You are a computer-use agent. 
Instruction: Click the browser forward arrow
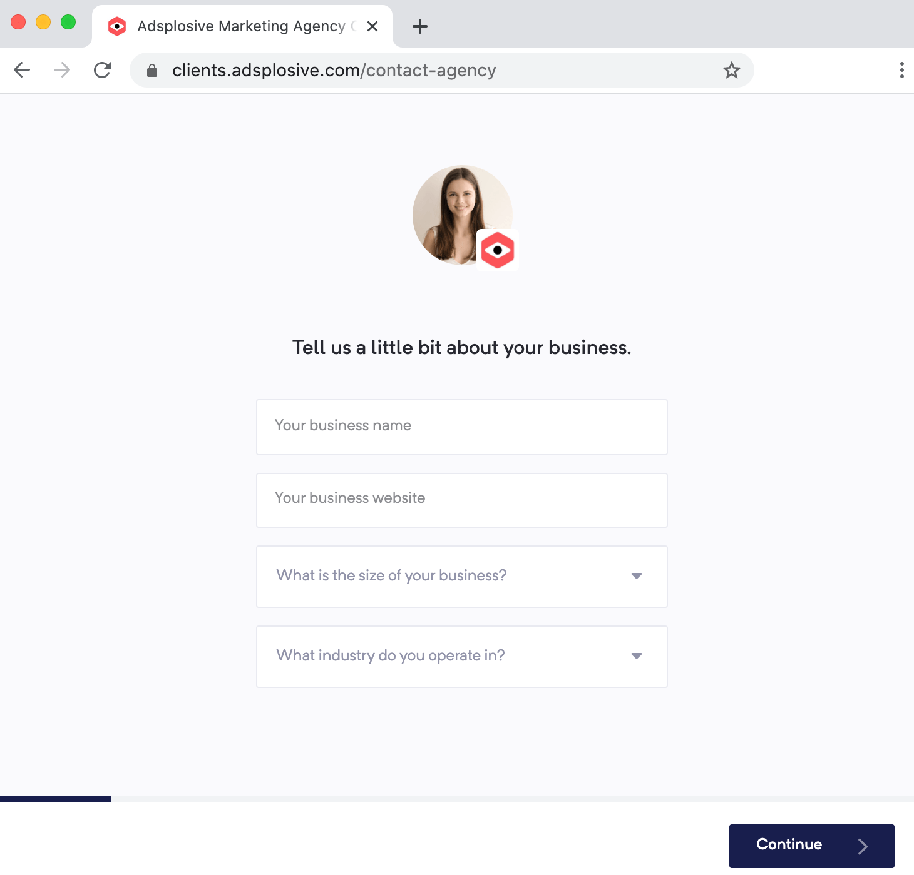[62, 70]
